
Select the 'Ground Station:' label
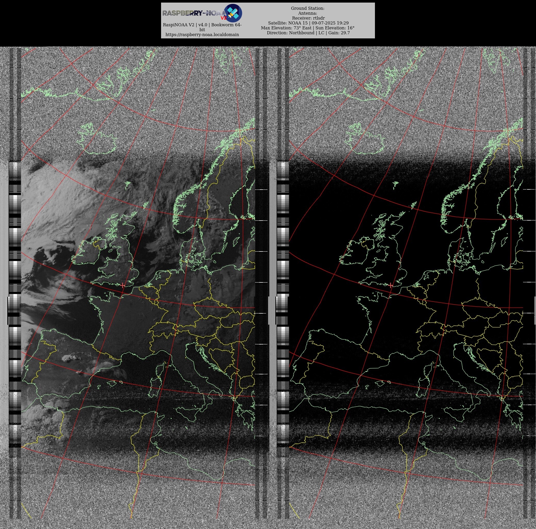[x=308, y=8]
